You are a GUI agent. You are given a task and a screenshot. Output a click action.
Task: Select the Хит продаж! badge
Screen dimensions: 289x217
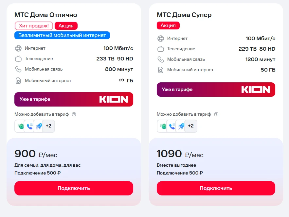point(34,25)
